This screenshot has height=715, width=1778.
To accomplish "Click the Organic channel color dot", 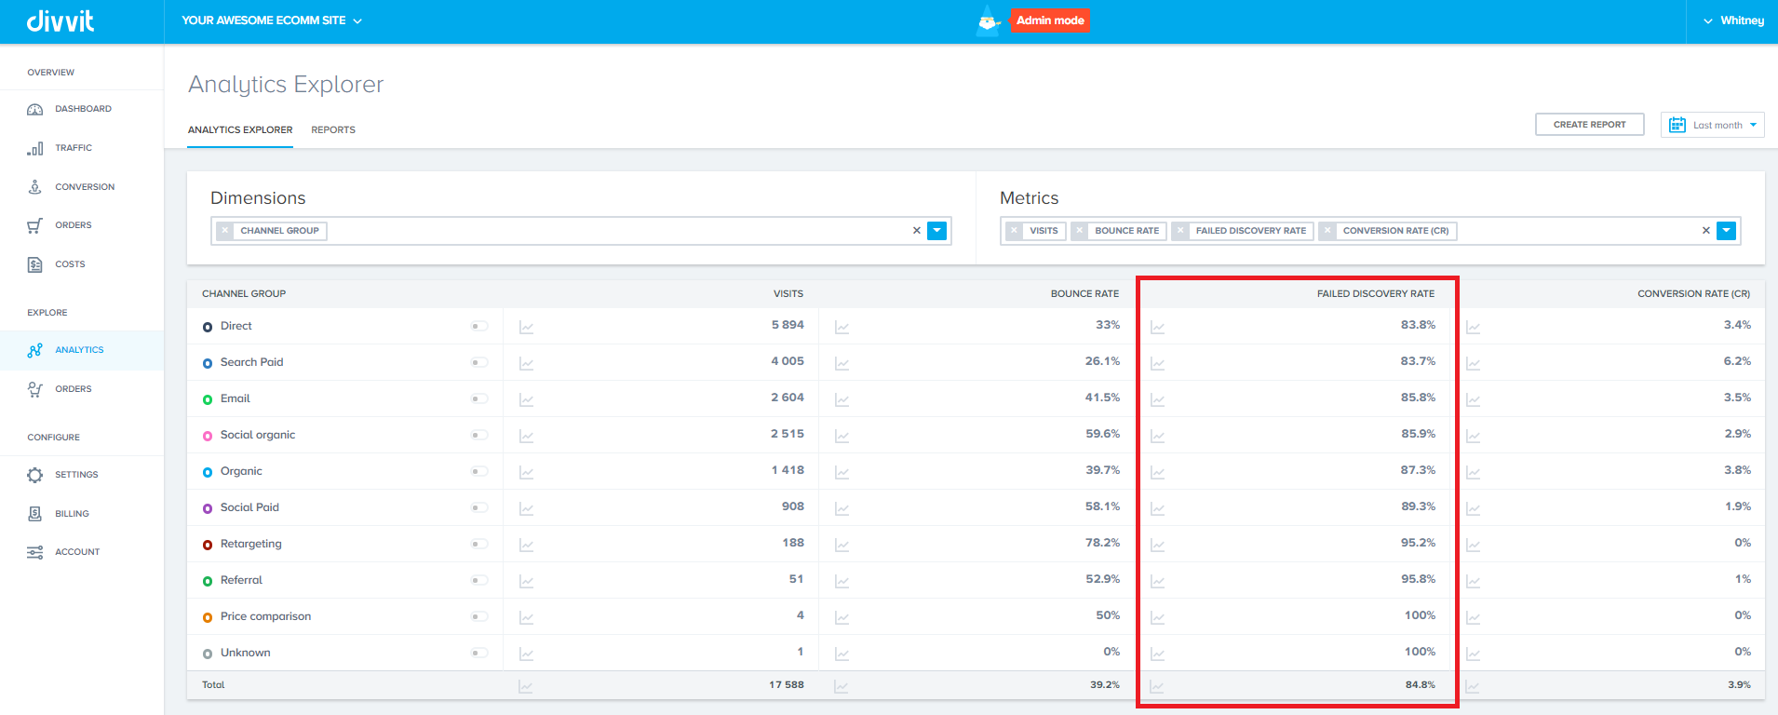I will (x=208, y=472).
